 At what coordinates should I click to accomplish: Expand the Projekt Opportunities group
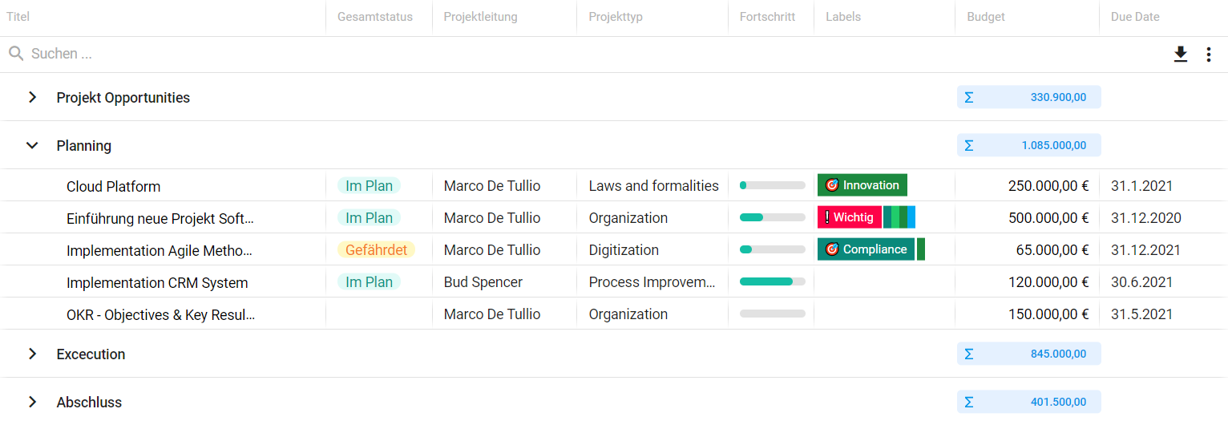32,97
